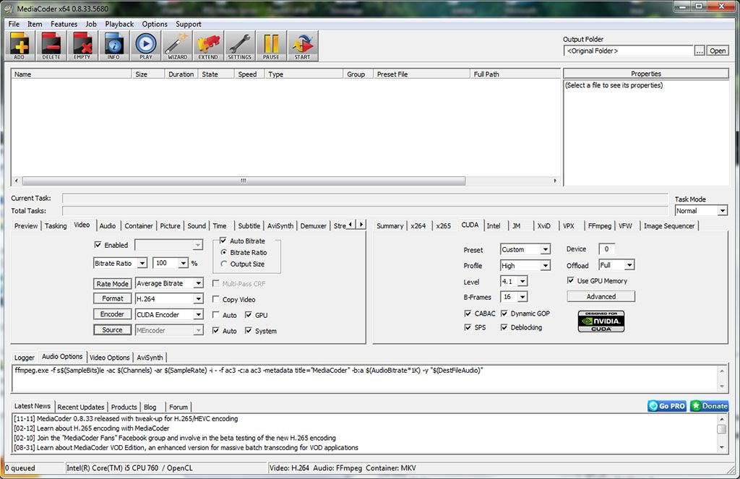Click the NVIDIA CUDA logo
This screenshot has height=479, width=740.
601,321
